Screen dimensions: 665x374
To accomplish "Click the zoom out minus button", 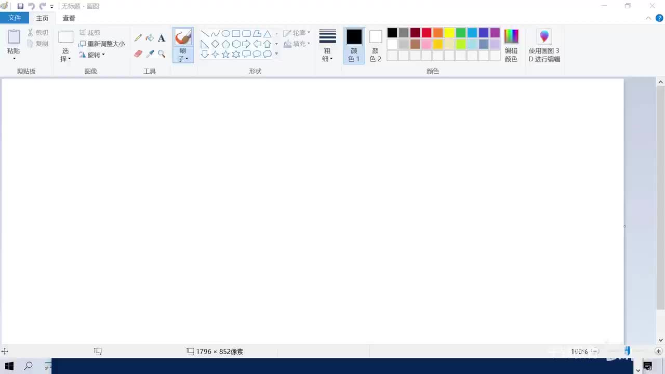I will [x=596, y=351].
